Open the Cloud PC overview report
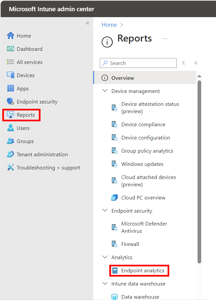Image resolution: width=216 pixels, height=300 pixels. 143,198
